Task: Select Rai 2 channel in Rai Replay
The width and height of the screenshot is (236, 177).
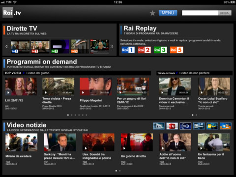Action: 144,50
